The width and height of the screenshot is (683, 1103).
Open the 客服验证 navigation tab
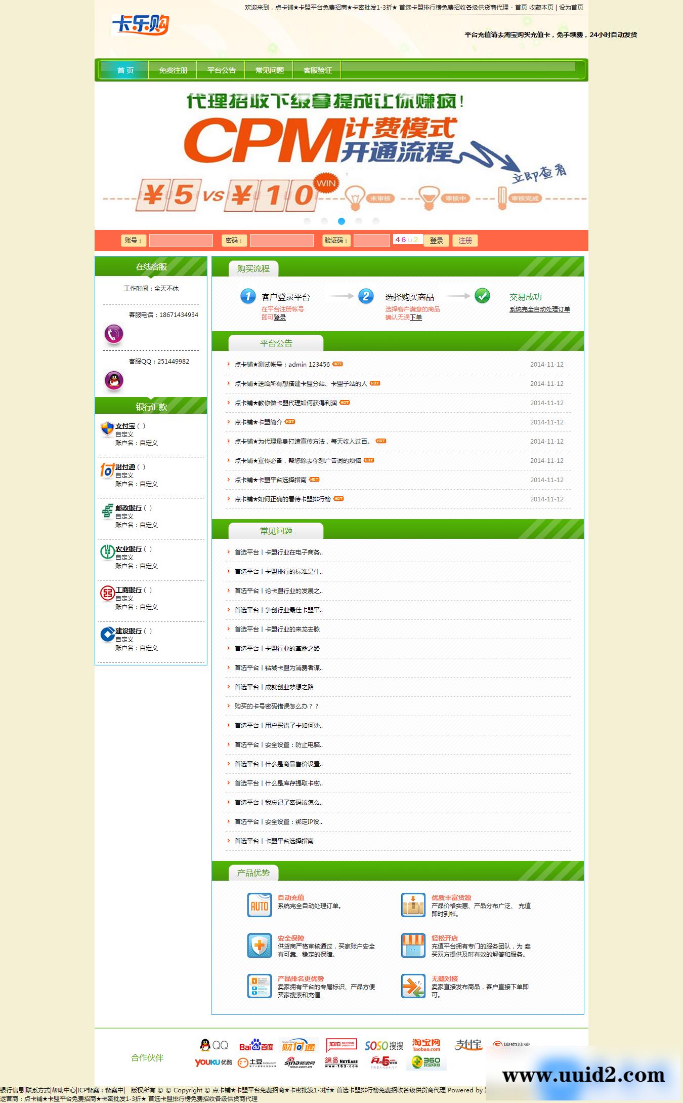(x=317, y=70)
